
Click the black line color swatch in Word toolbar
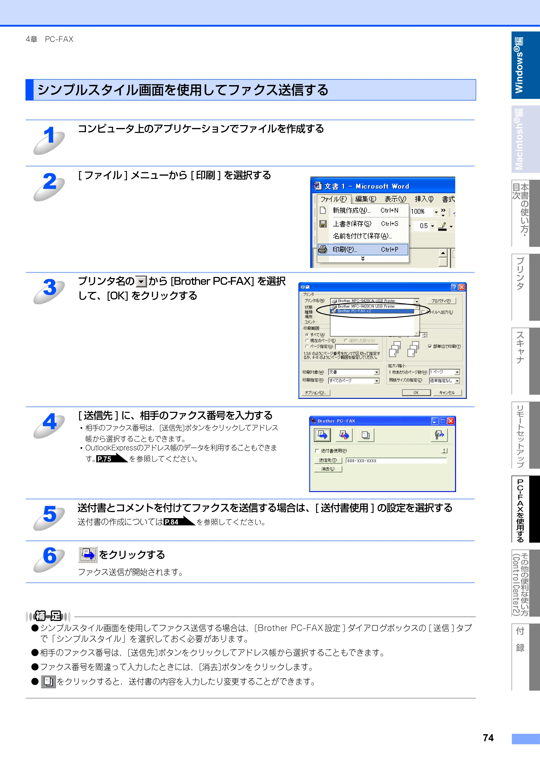[x=442, y=230]
